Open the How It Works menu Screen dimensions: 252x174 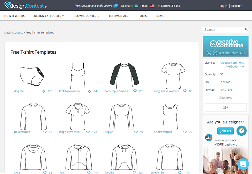[x=14, y=16]
